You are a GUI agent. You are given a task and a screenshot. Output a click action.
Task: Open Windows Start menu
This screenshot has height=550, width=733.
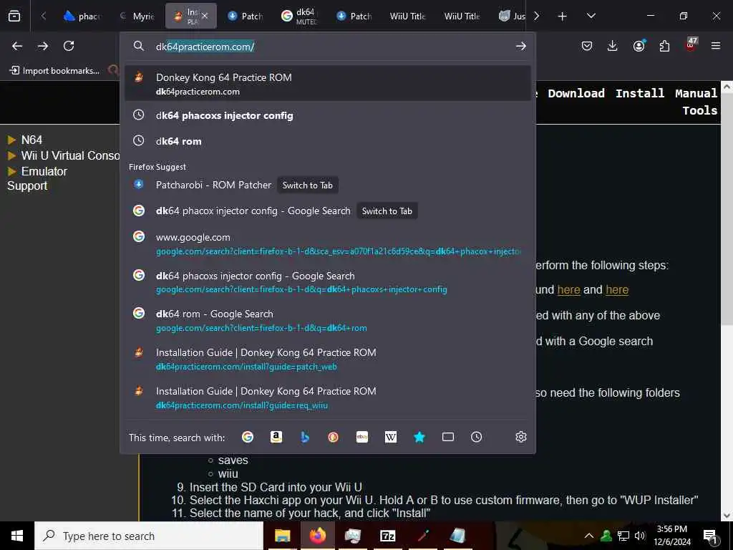tap(17, 536)
